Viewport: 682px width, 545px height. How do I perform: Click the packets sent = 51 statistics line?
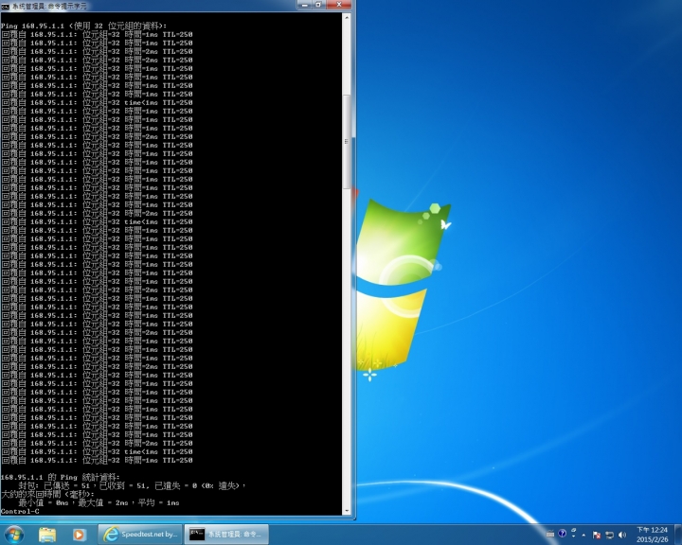133,485
